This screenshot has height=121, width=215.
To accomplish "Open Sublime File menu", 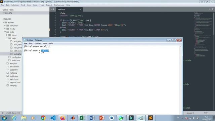I will [2, 5].
